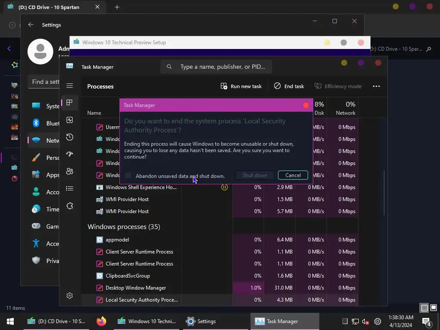
Task: Open Task Manager settings gear
Action: [x=70, y=296]
